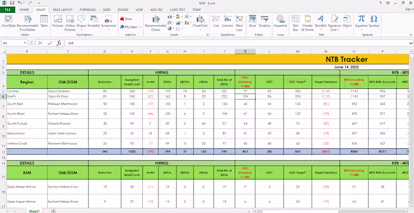This screenshot has width=414, height=213.
Task: Insert a Timeline filter
Action: tap(264, 21)
